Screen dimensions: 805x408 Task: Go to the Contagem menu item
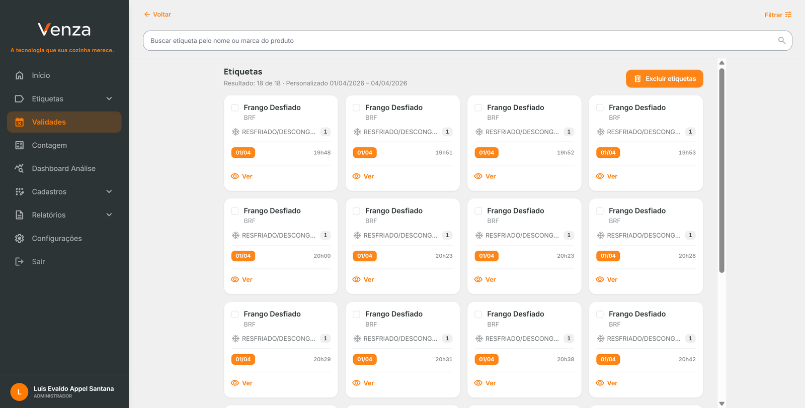(49, 145)
